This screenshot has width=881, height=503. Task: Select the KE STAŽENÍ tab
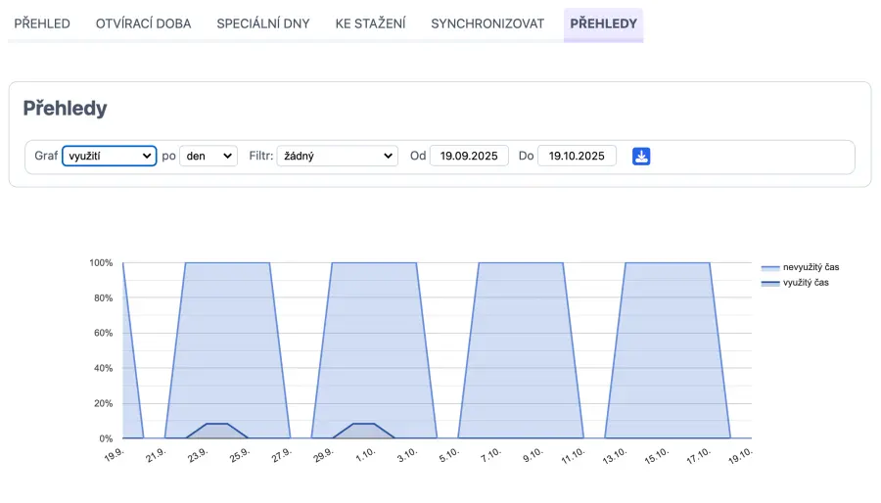click(x=370, y=23)
